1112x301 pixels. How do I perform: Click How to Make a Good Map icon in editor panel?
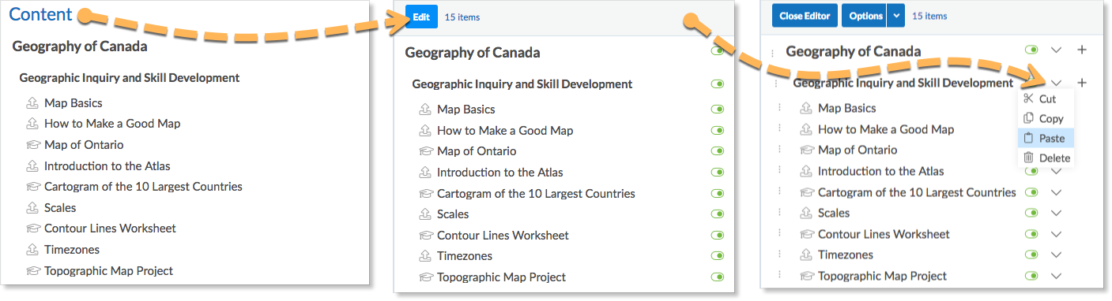tap(806, 129)
